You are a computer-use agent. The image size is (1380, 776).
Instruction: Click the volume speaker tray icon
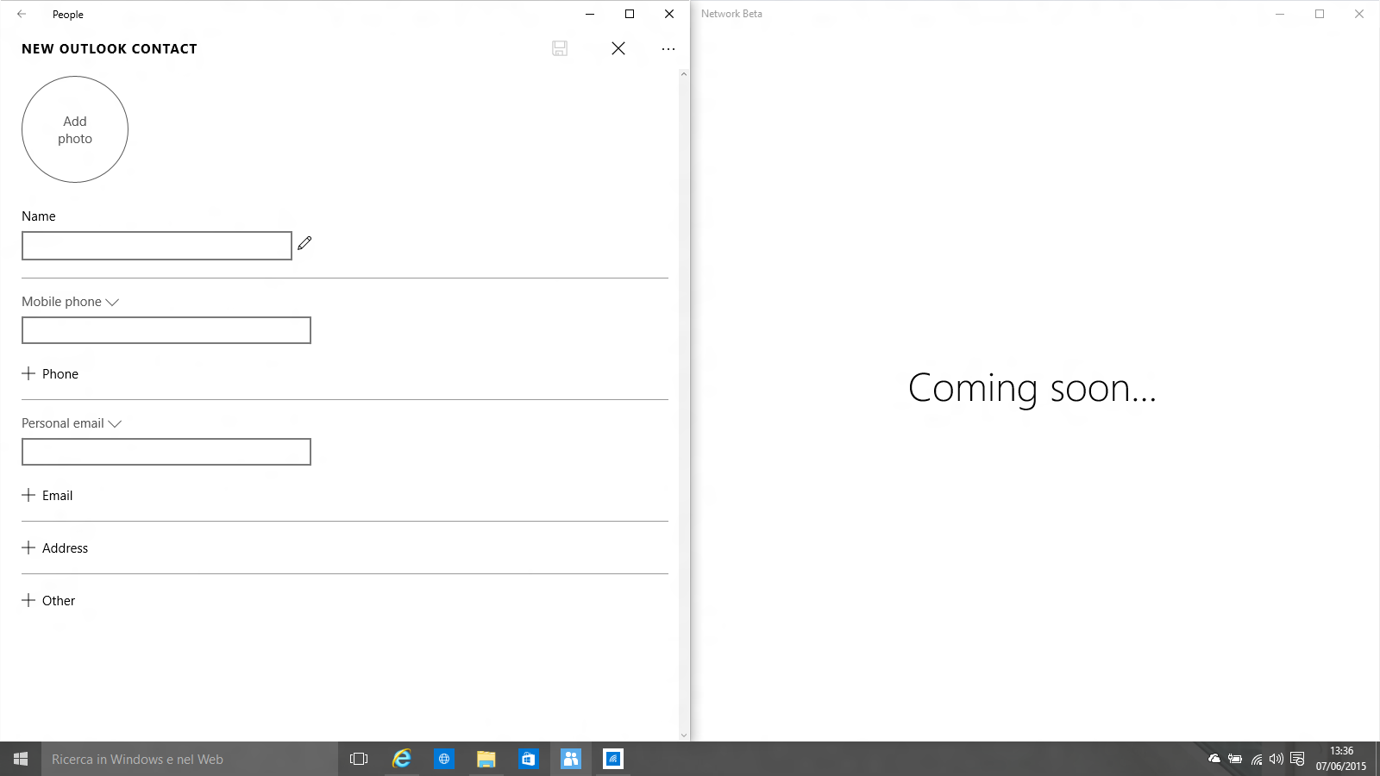pyautogui.click(x=1276, y=759)
